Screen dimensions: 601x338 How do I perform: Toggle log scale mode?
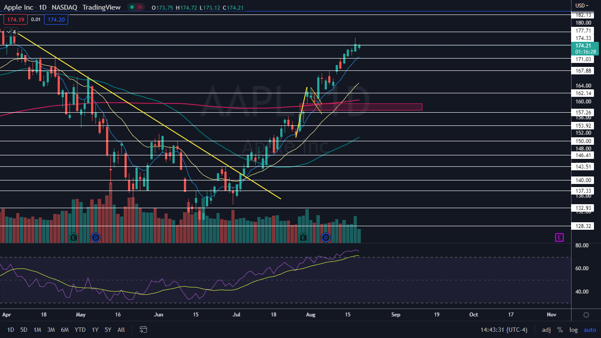574,329
